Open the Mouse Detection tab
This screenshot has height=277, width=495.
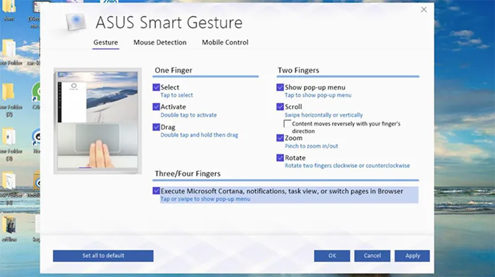tap(160, 42)
